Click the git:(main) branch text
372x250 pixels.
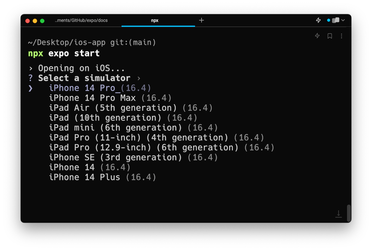133,42
